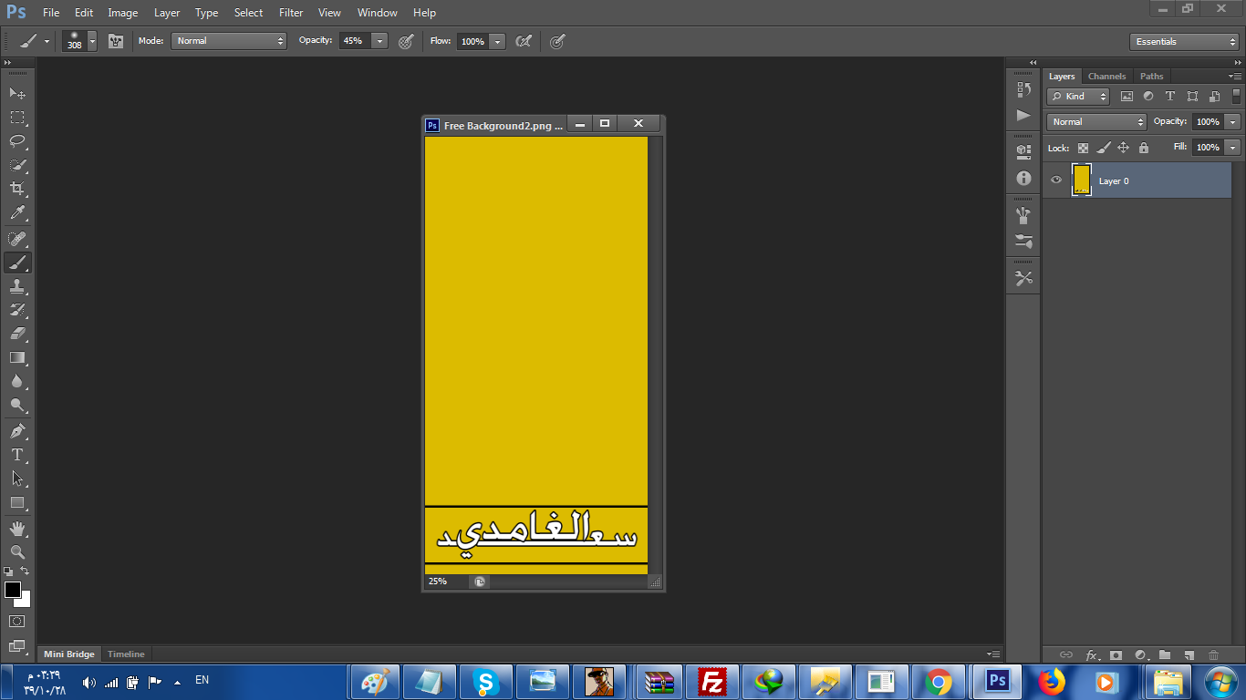This screenshot has width=1246, height=700.
Task: Activate the Horizontal Type tool
Action: point(17,455)
